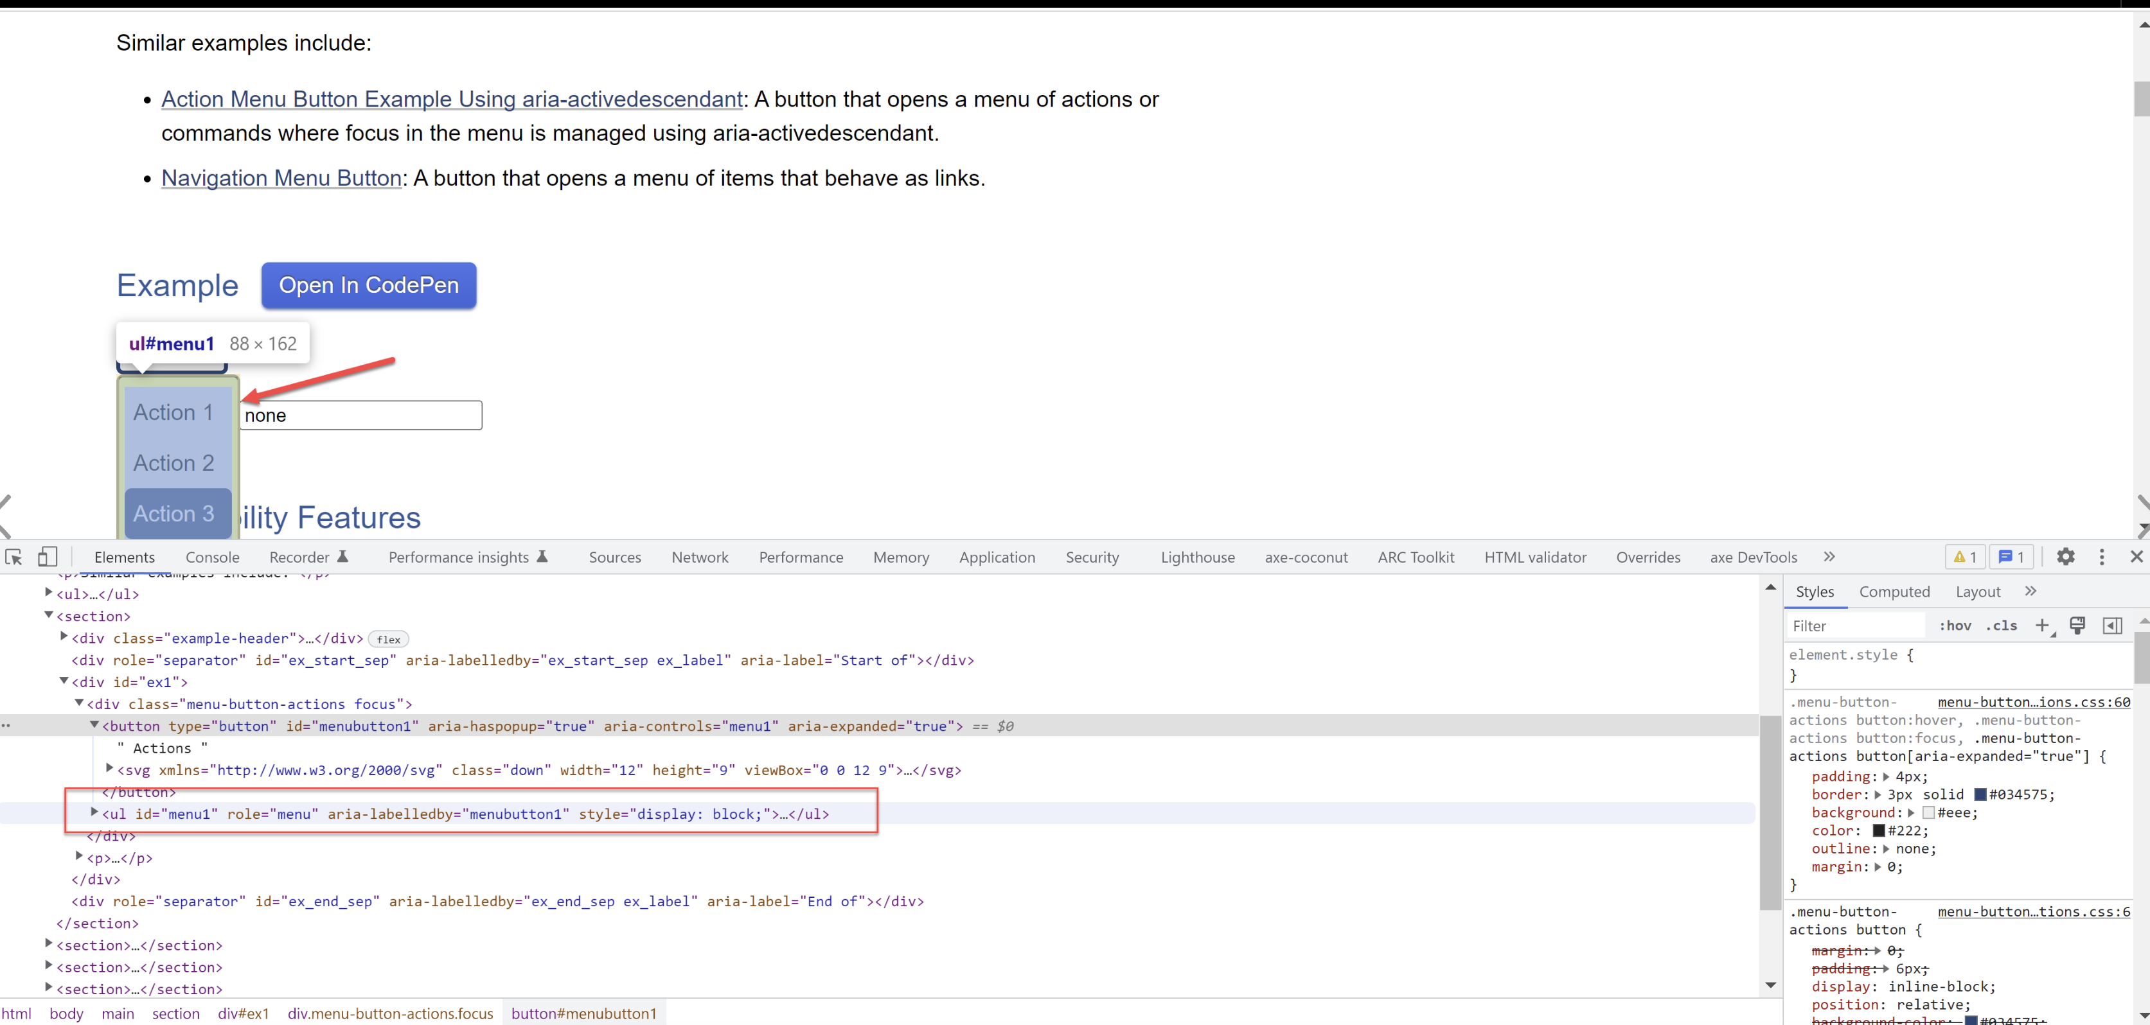Open the issues speech-bubble counter
The image size is (2150, 1025).
tap(2011, 556)
